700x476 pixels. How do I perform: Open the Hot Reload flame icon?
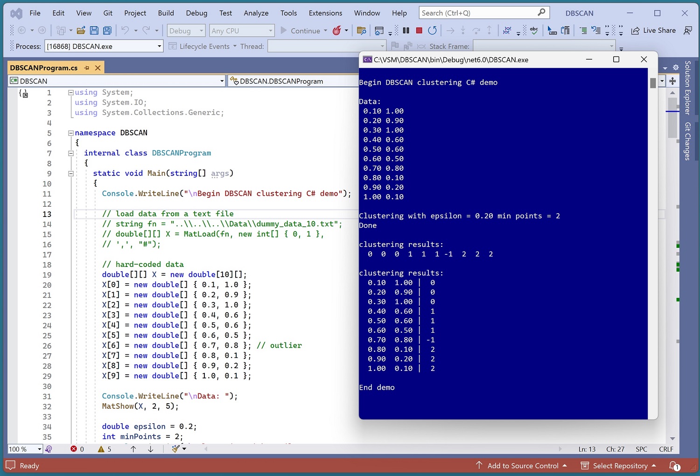click(336, 31)
